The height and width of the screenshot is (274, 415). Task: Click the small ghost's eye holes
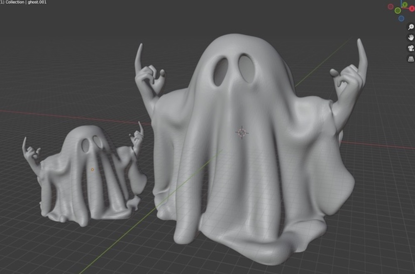click(x=92, y=144)
